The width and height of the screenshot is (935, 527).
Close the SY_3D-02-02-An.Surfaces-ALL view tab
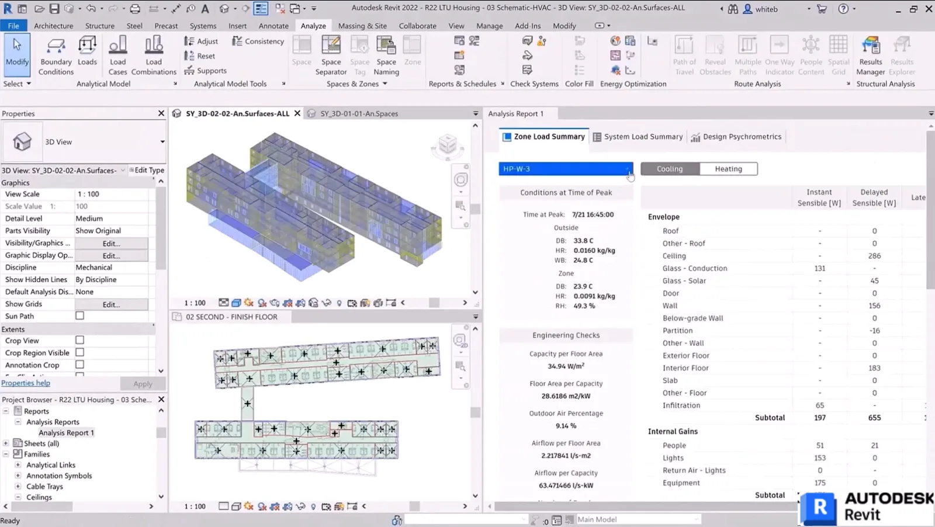[297, 113]
